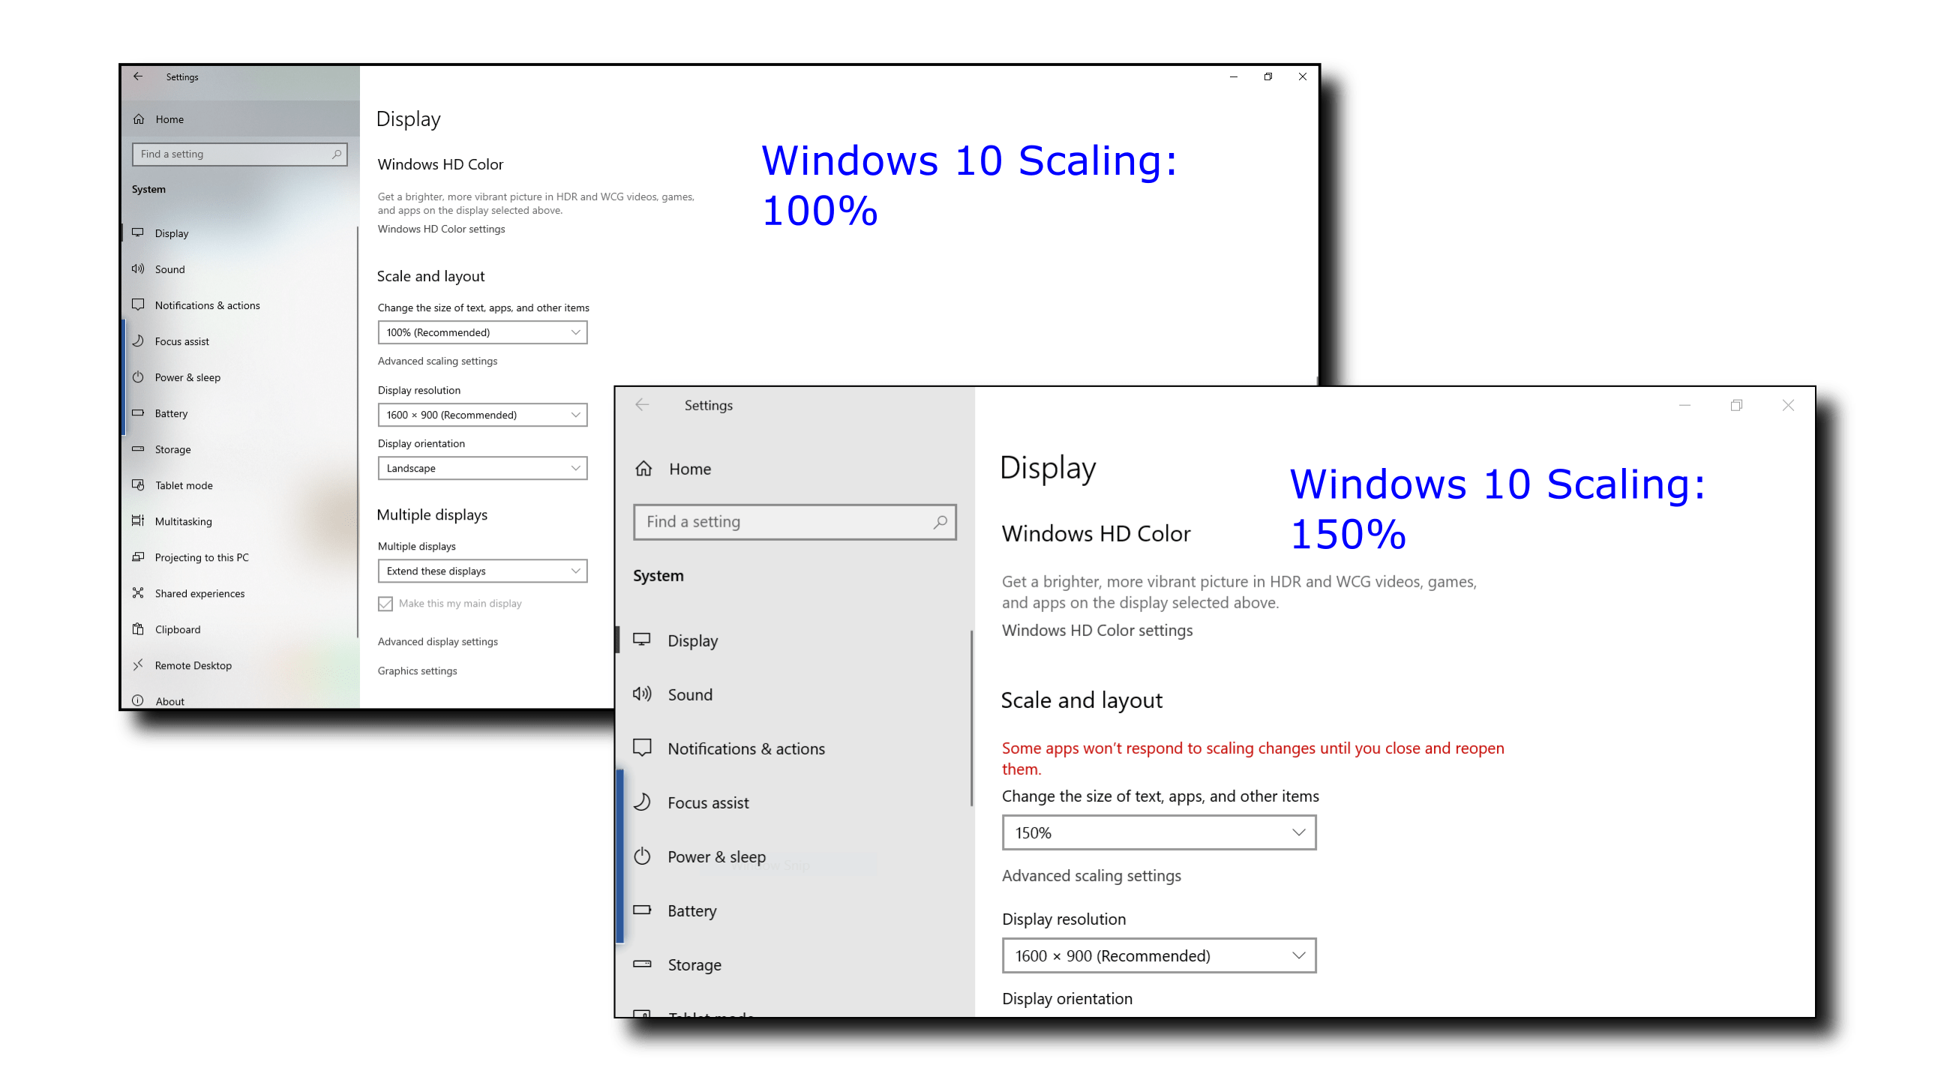This screenshot has width=1935, height=1080.
Task: Select 'Shared experiences' label in 100% window
Action: [x=199, y=593]
